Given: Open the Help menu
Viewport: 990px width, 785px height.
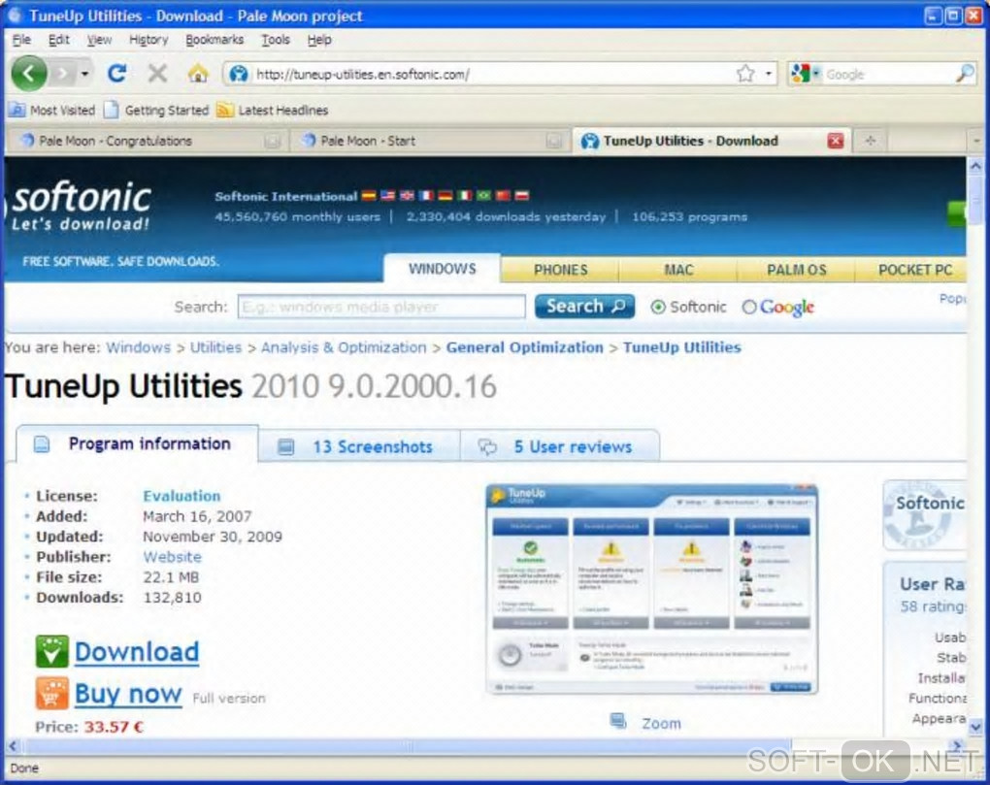Looking at the screenshot, I should pos(319,40).
